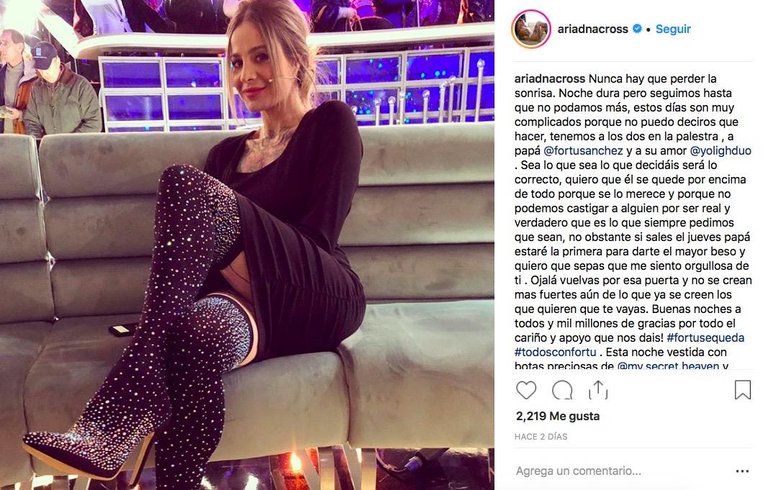Focus the Agrega un comentario field
Viewport: 768px width, 490px height.
(579, 471)
